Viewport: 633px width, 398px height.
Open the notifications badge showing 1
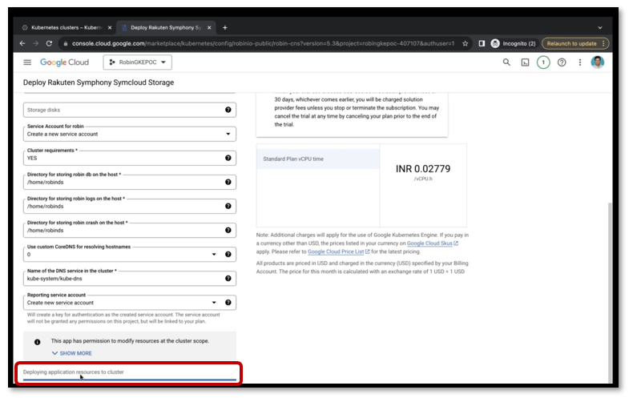(543, 62)
